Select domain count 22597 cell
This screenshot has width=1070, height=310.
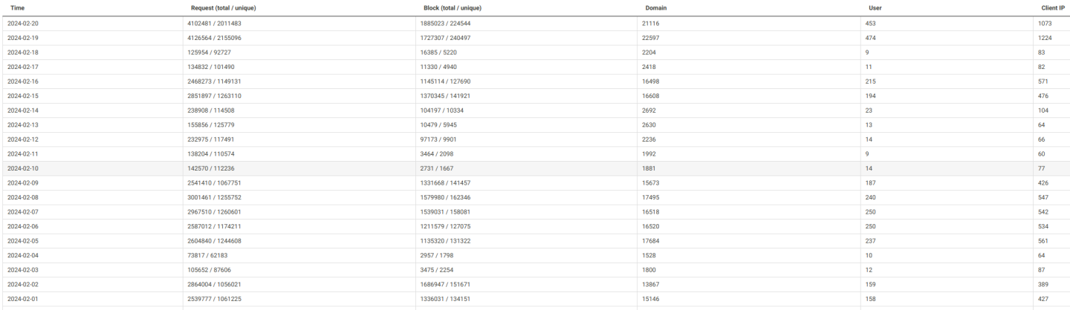point(651,38)
